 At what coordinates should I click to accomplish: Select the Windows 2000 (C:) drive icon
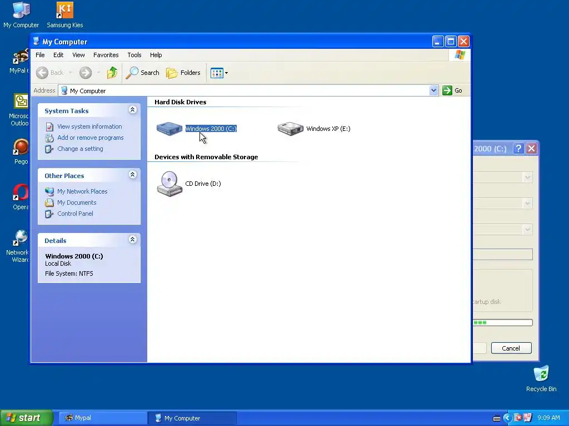pyautogui.click(x=169, y=129)
